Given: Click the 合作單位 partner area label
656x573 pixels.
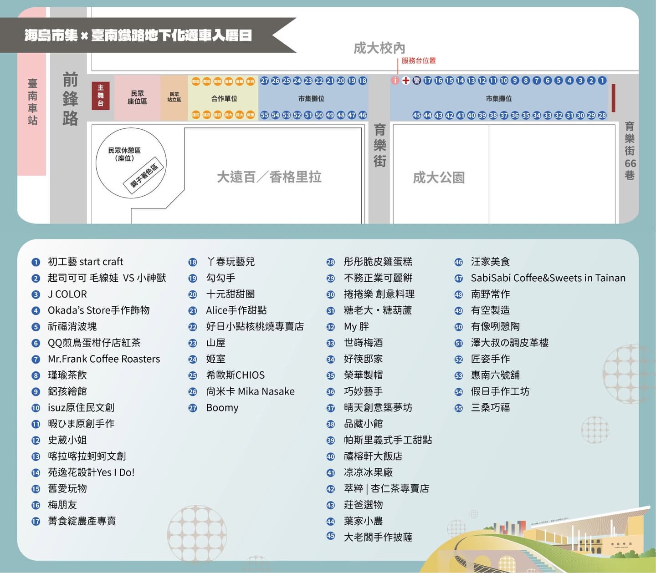Looking at the screenshot, I should pyautogui.click(x=224, y=98).
